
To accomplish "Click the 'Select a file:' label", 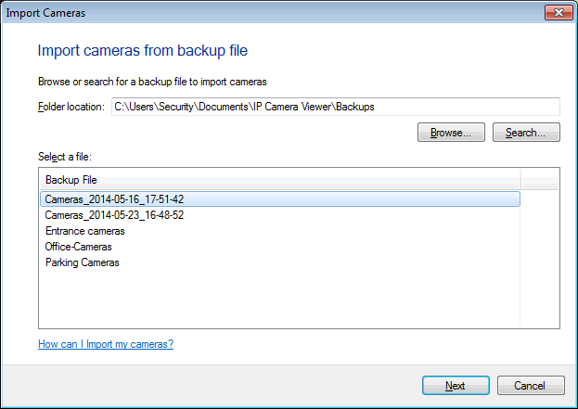I will pyautogui.click(x=65, y=155).
